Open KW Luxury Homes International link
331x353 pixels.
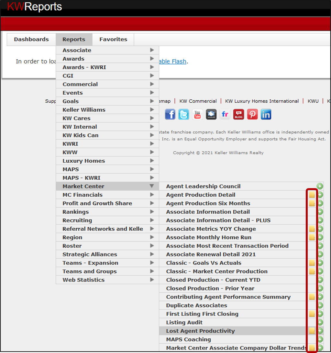tap(262, 101)
